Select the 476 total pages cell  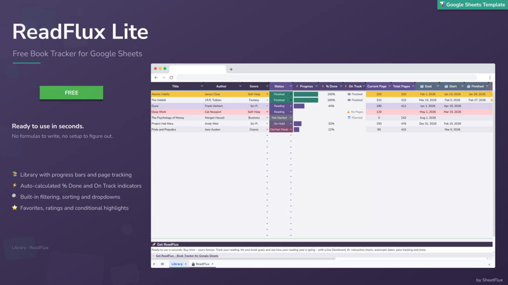pyautogui.click(x=403, y=124)
